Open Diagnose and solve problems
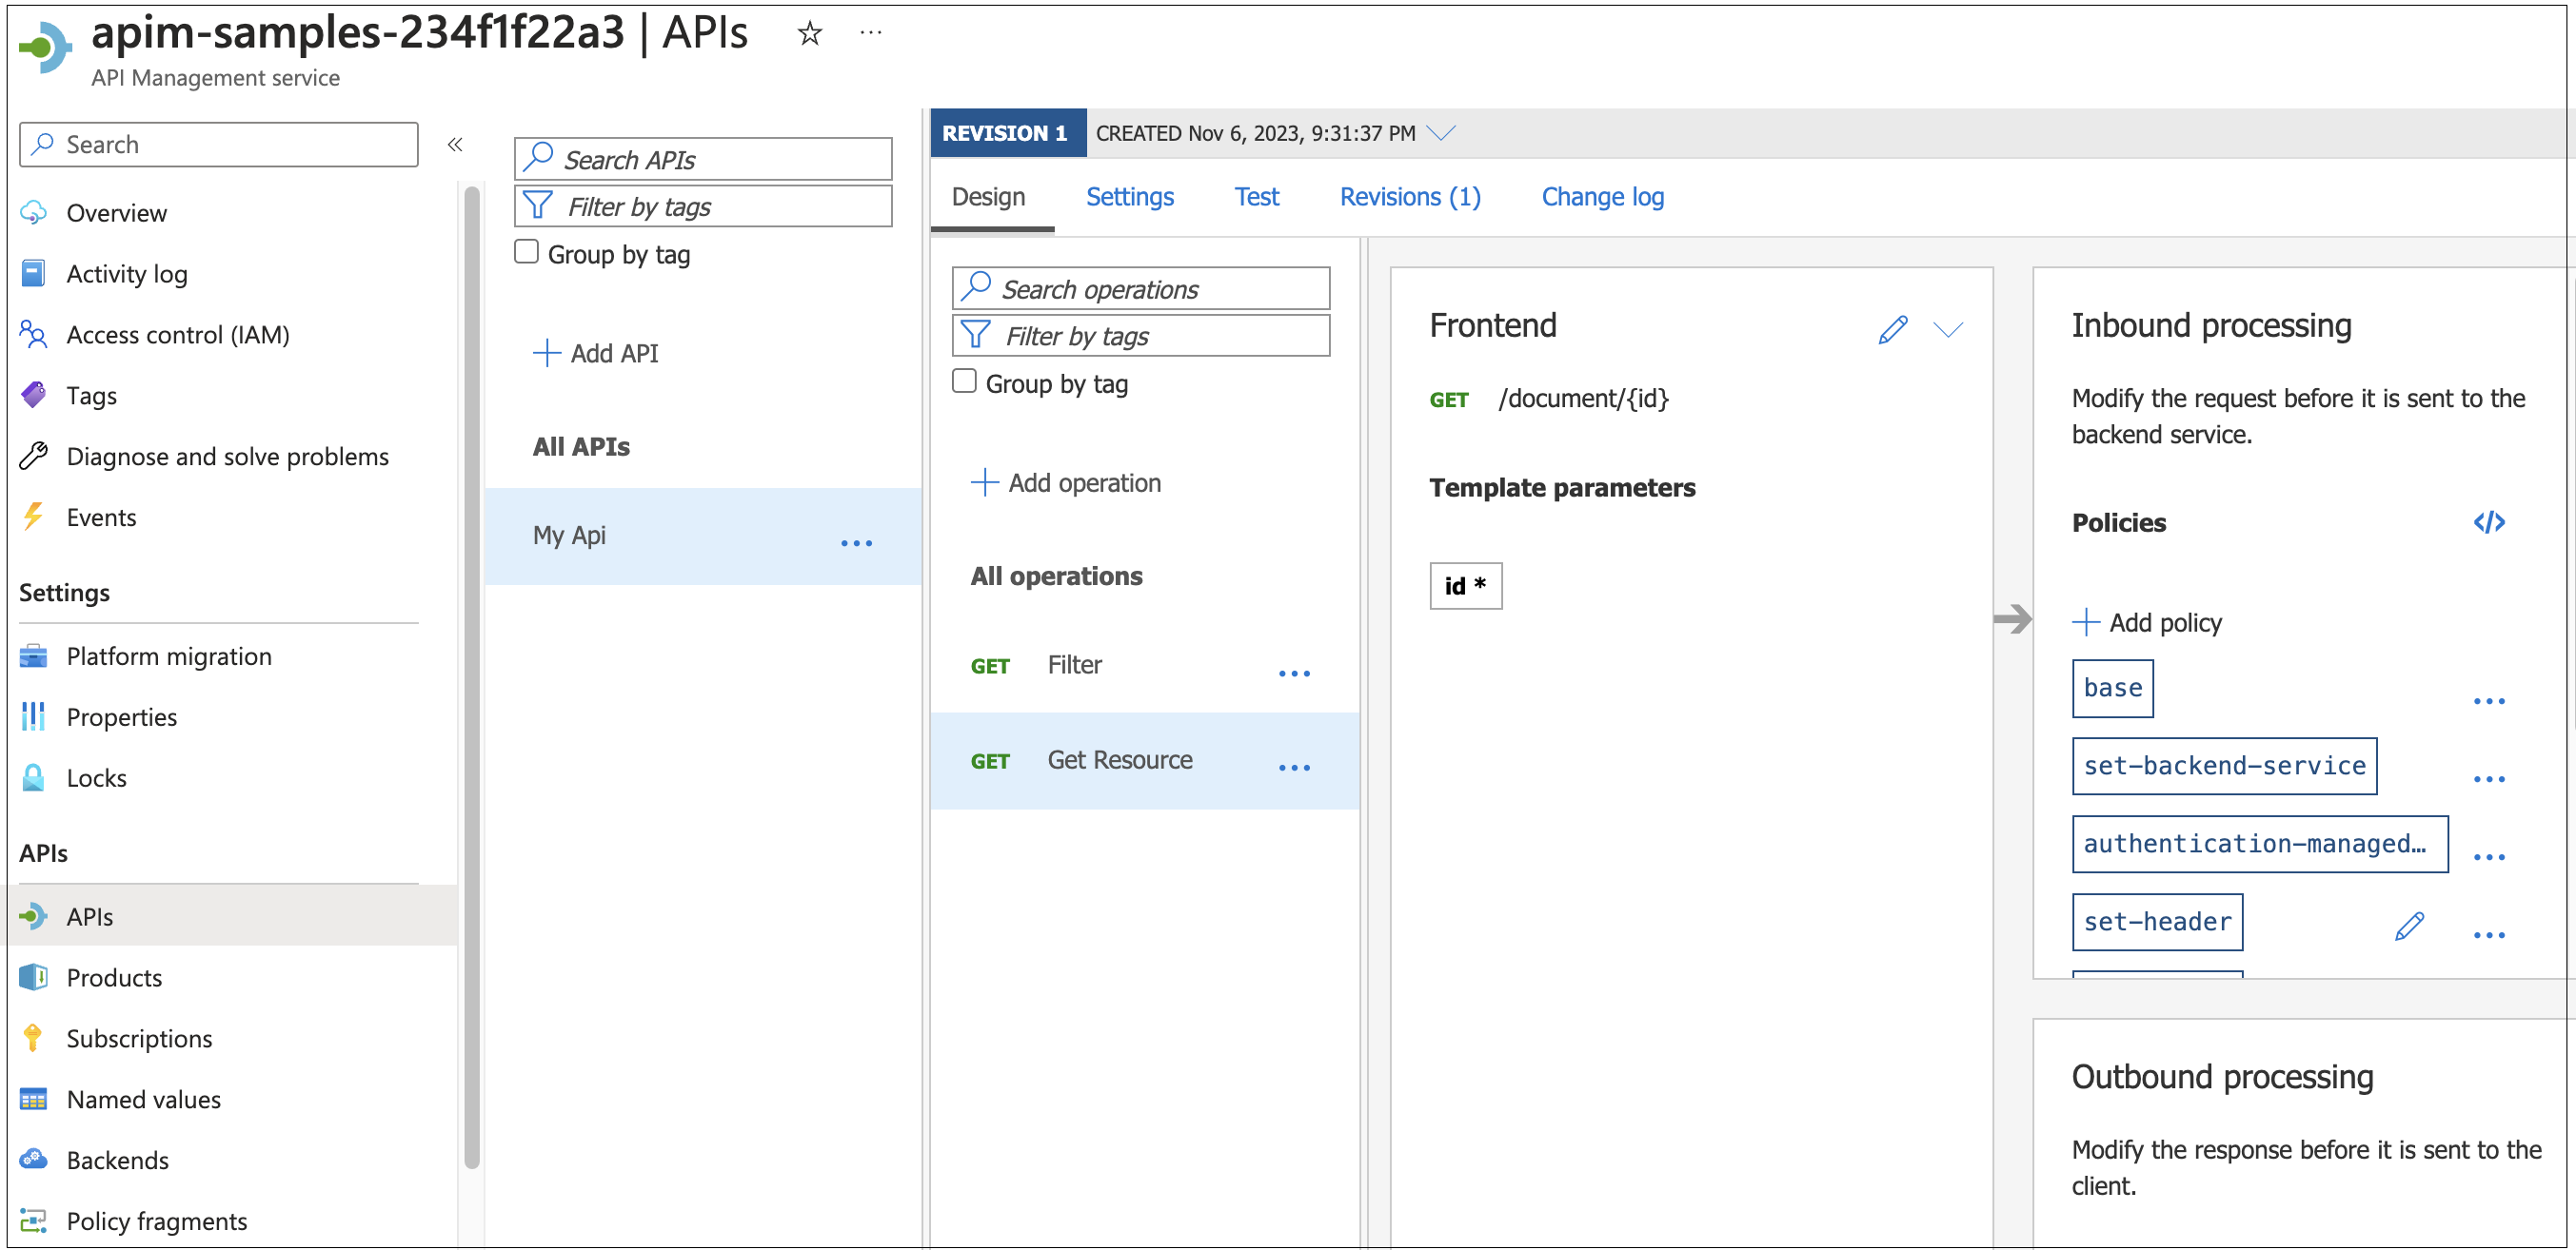 pyautogui.click(x=227, y=457)
